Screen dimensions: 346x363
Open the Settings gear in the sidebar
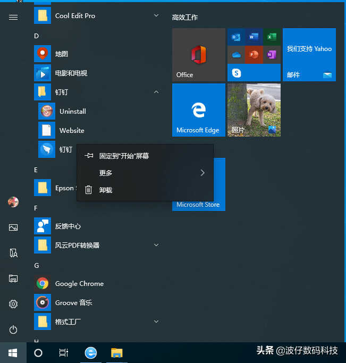click(13, 303)
